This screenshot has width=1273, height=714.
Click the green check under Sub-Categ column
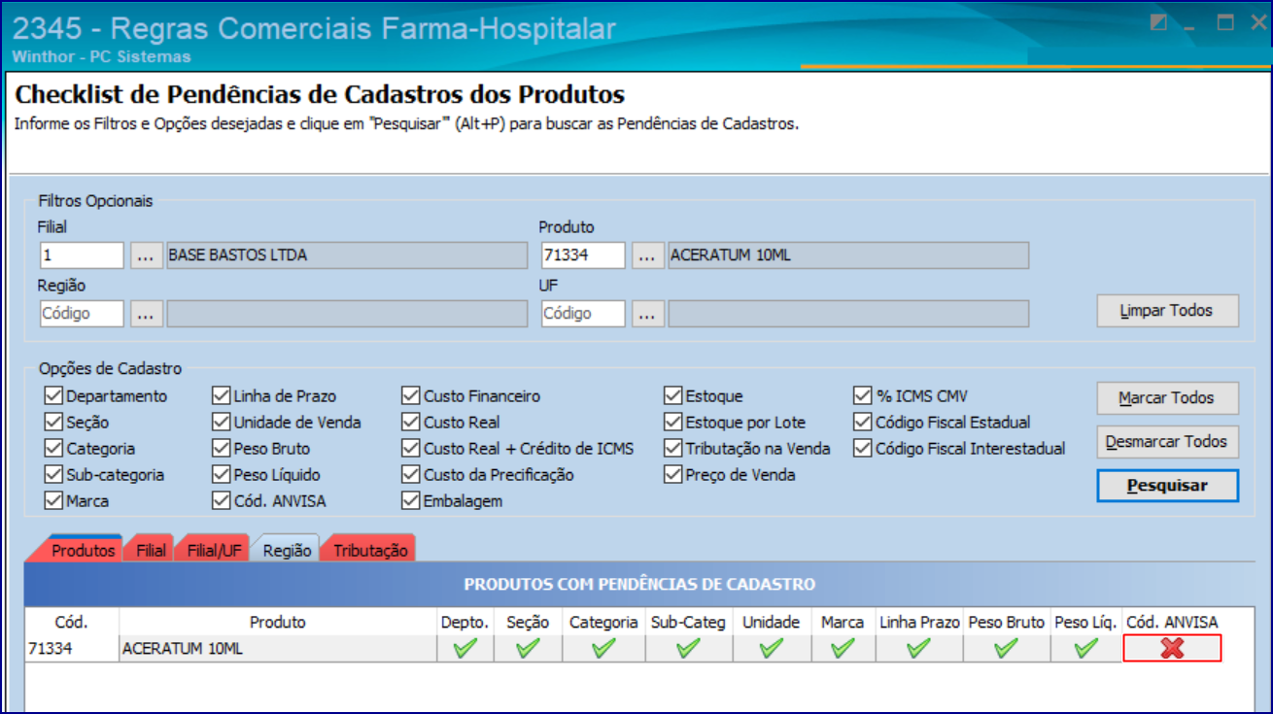[x=688, y=649]
